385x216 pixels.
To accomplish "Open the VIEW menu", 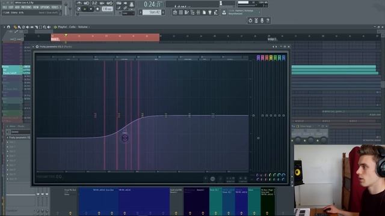I will pos(36,7).
